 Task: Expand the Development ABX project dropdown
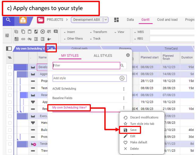(106, 20)
